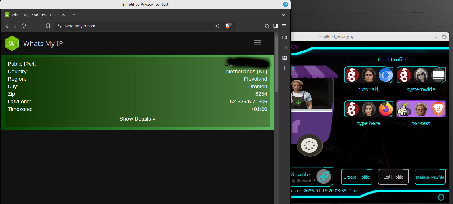Toggle the browser sidebar panel icon
453x204 pixels.
275,26
